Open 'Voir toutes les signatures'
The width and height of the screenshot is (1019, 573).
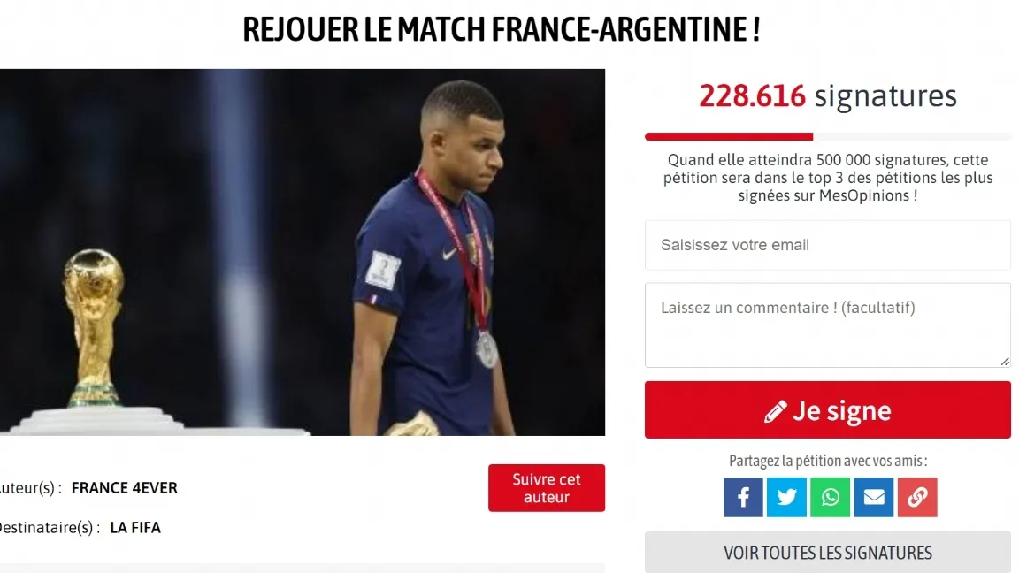(x=827, y=552)
